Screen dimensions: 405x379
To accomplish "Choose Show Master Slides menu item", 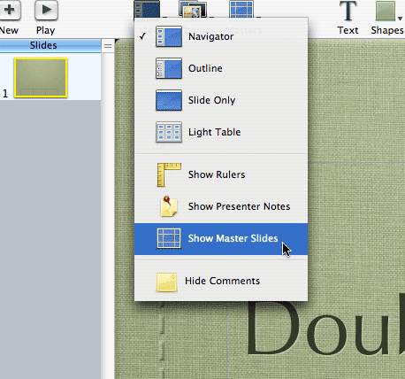I will coord(221,239).
